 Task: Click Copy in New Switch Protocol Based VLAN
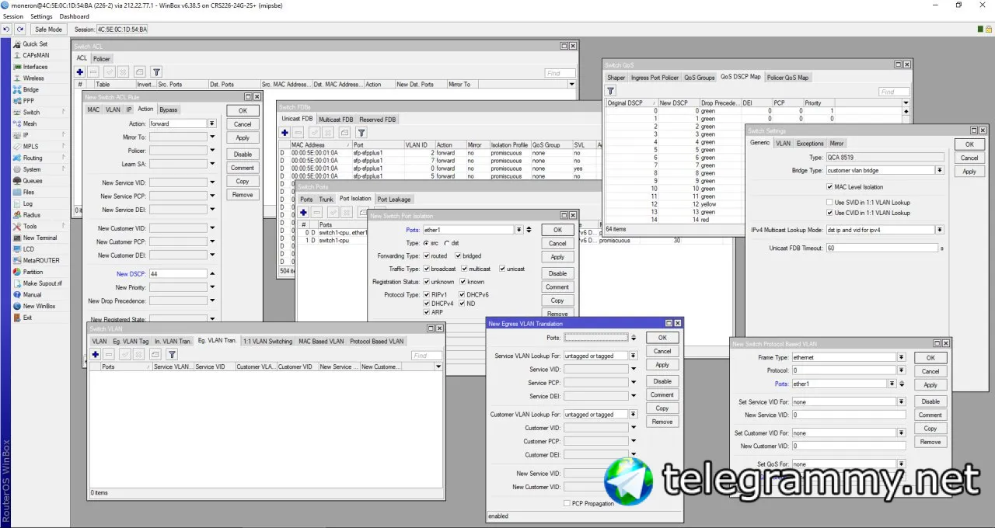click(930, 429)
